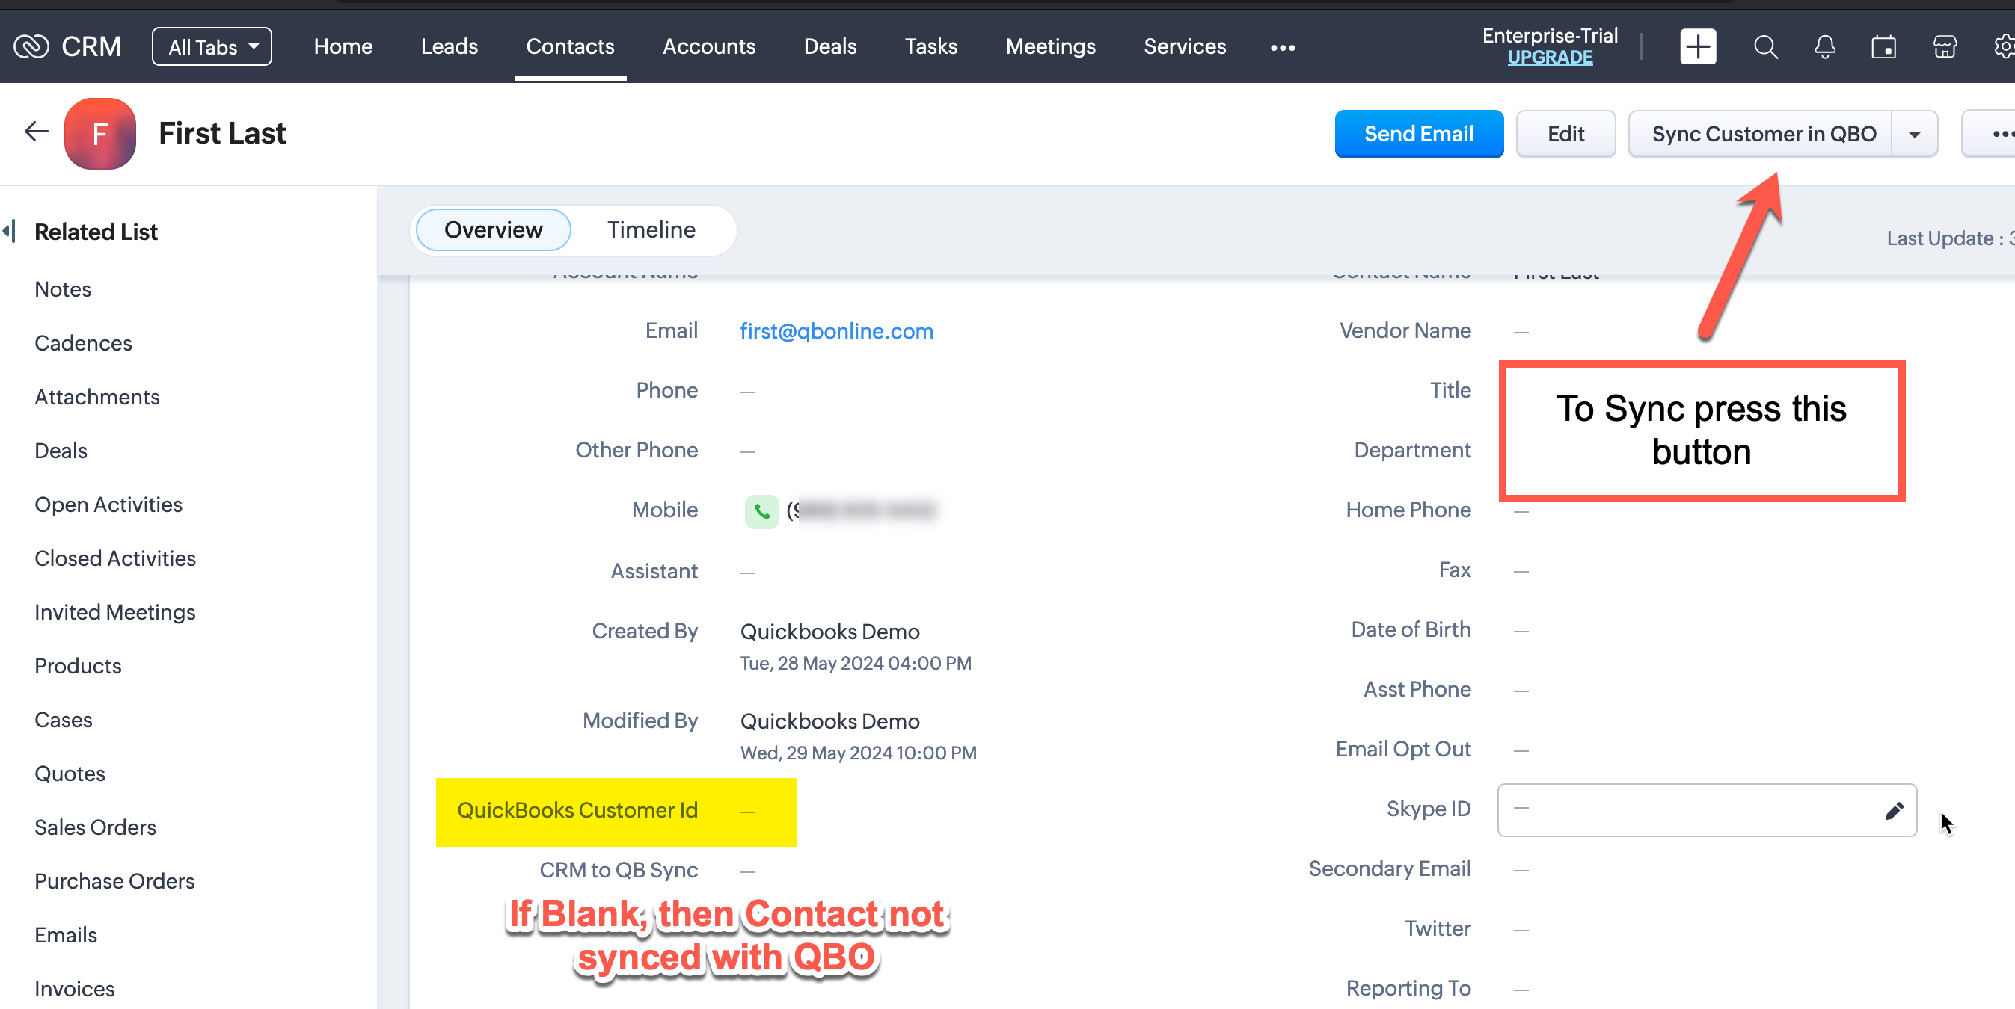Go back using the left arrow icon
2015x1009 pixels.
pos(36,132)
